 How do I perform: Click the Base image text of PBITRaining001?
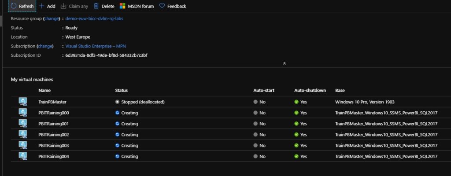pyautogui.click(x=386, y=124)
